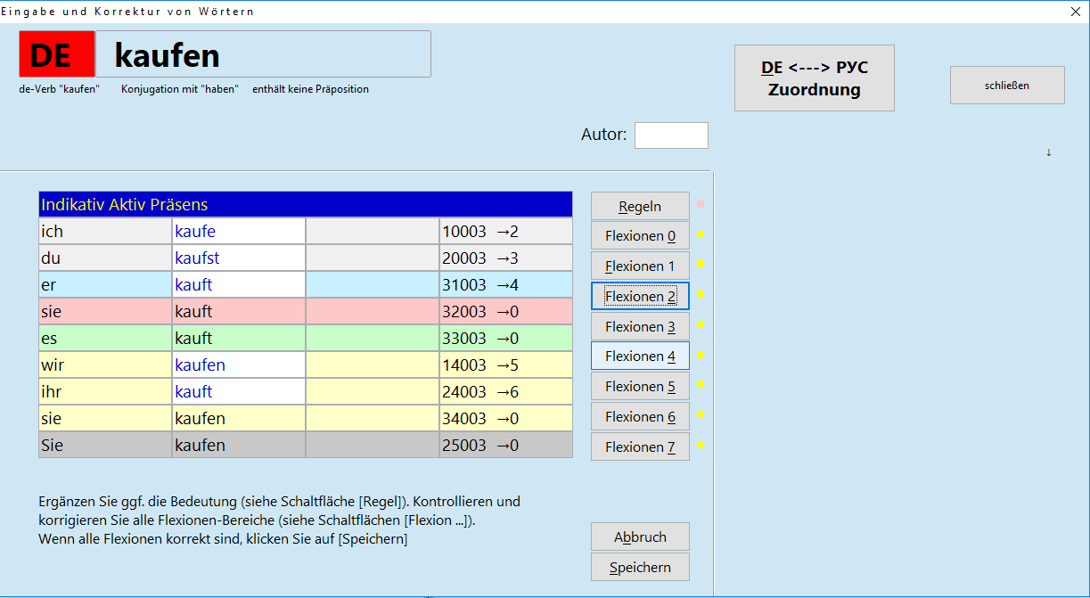Click the 'kaufen' form in wir row
This screenshot has width=1090, height=598.
(x=238, y=365)
